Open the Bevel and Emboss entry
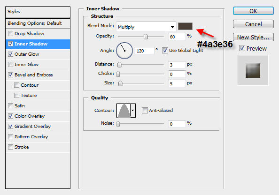Viewport: 279px width, 195px height. (34, 75)
